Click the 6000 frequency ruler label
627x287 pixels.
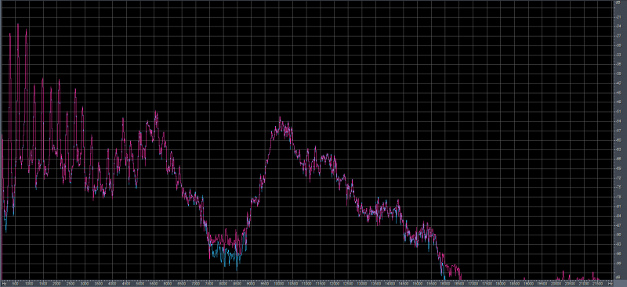coord(168,284)
